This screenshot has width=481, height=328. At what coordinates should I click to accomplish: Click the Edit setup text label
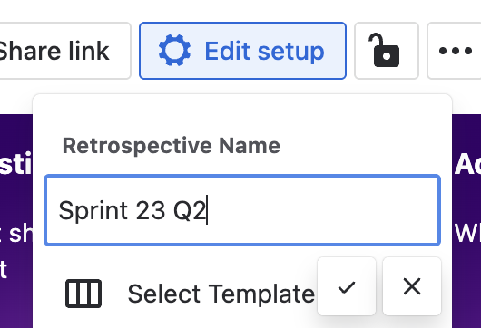[264, 51]
